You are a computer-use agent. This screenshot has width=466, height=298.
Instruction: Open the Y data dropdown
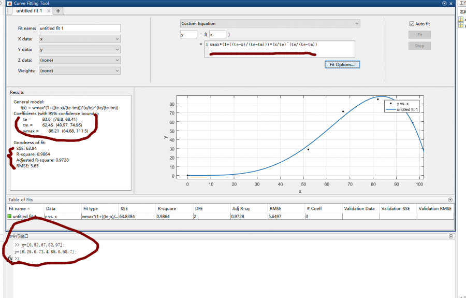pos(79,50)
